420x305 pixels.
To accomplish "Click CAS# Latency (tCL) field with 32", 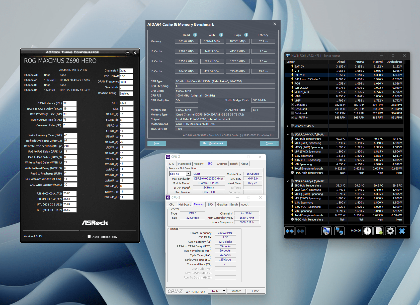I will [x=70, y=103].
